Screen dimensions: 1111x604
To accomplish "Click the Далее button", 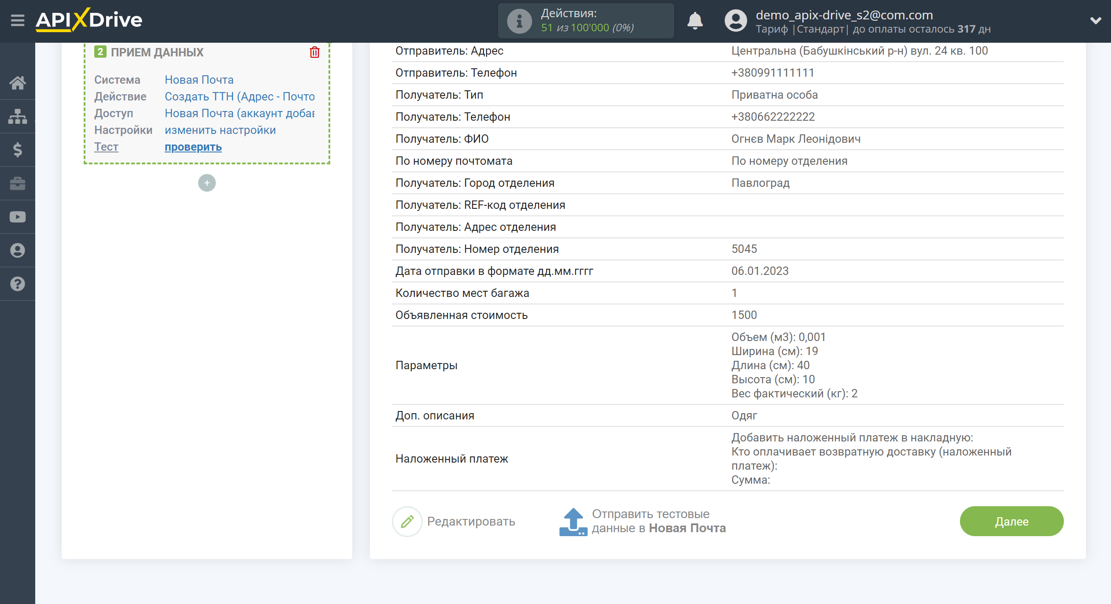I will pos(1011,521).
